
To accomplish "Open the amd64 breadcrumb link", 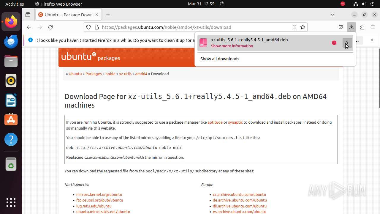I will (x=141, y=74).
